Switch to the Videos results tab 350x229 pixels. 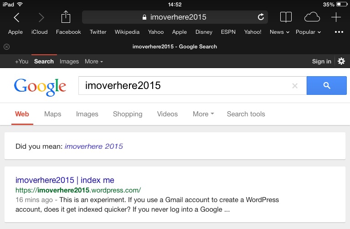(x=167, y=114)
